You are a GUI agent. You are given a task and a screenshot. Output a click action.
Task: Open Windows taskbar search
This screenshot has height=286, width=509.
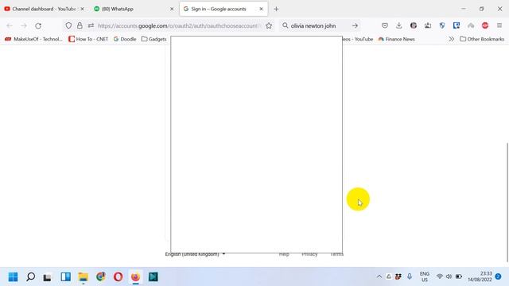(x=31, y=277)
